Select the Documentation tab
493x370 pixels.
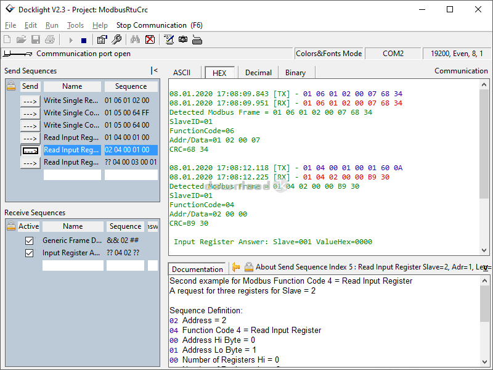coord(197,269)
